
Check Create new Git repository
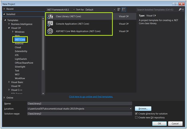(x=136, y=117)
